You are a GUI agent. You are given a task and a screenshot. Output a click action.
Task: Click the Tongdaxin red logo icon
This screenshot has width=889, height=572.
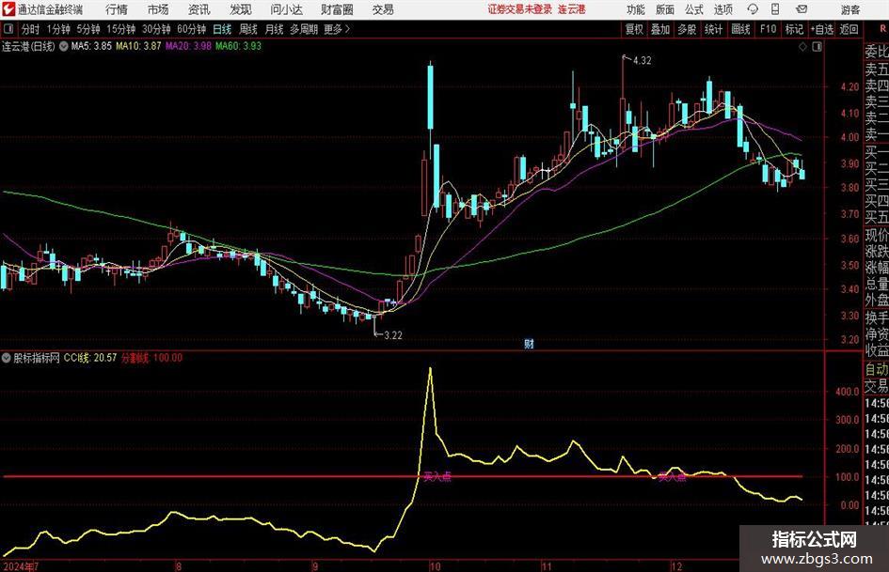(x=8, y=9)
